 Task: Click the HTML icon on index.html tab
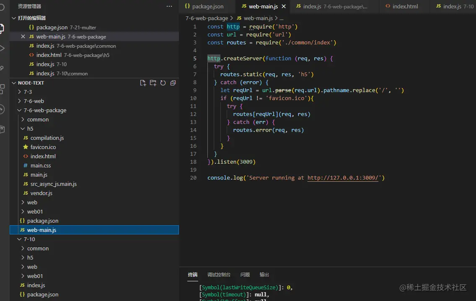(388, 6)
